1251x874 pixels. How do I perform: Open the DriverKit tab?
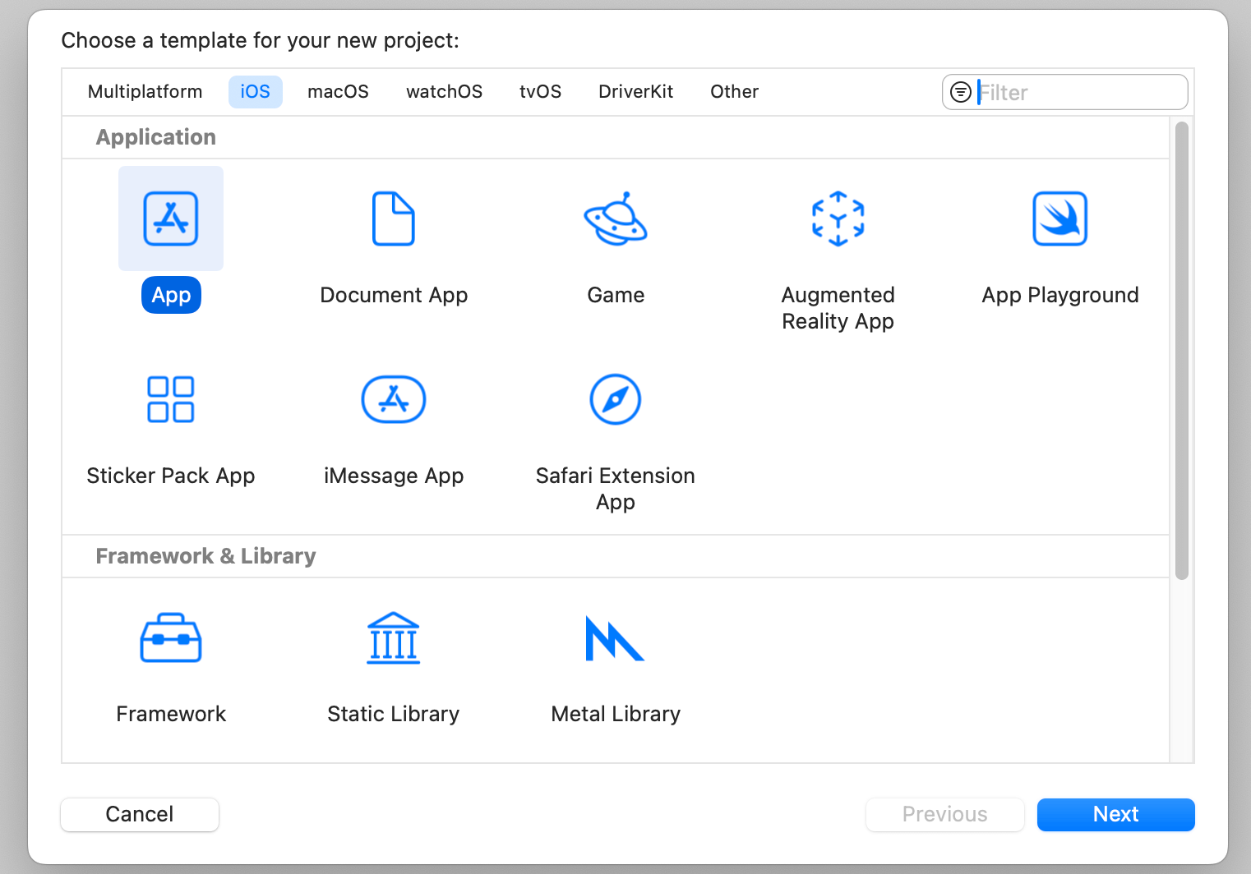coord(636,91)
